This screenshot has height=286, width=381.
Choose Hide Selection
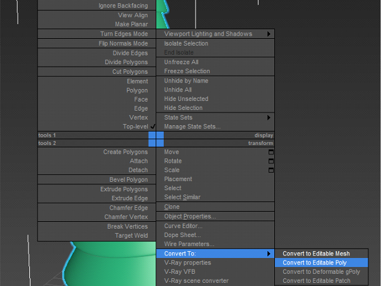click(x=215, y=108)
